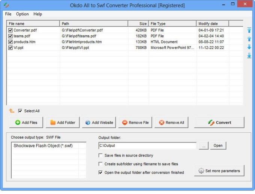Toggle the Select All checkbox

pyautogui.click(x=20, y=111)
